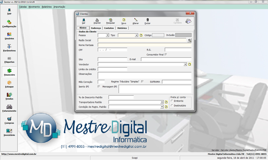Select the Emitente freight radio button
268x160 pixels.
pos(172,101)
